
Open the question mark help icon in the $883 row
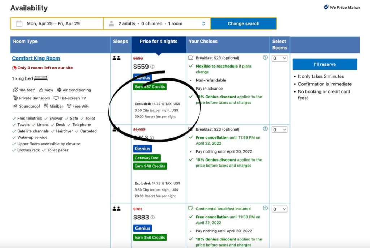pyautogui.click(x=265, y=208)
